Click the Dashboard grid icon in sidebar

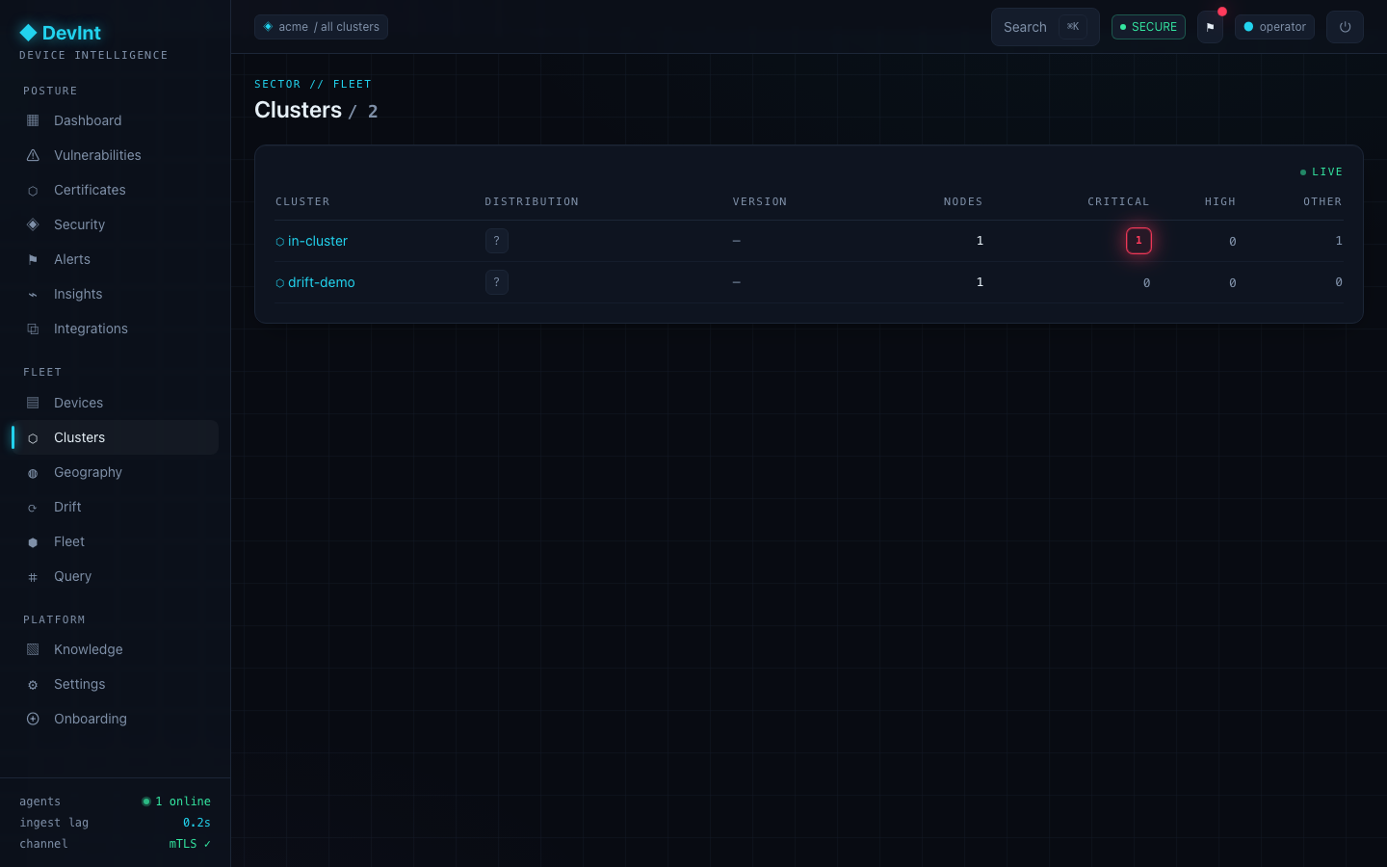pyautogui.click(x=33, y=120)
